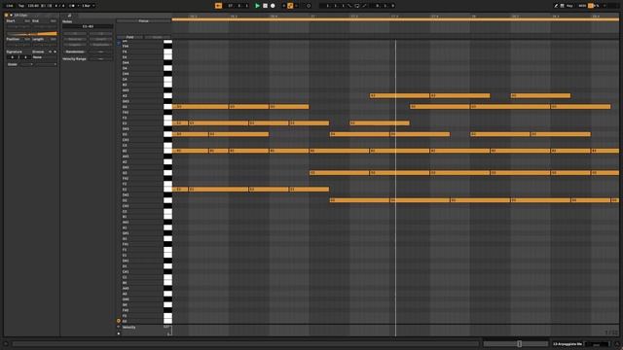Click the Link button at top left
623x350 pixels.
[x=10, y=6]
